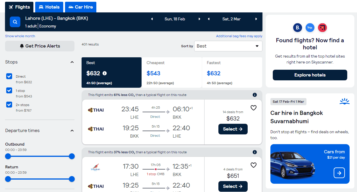Click the red hotel partner logo circle
The image size is (357, 192).
(322, 28)
